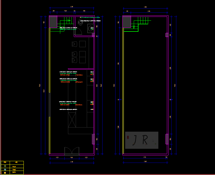Click the first header cell of the legend table
The width and height of the screenshot is (215, 175).
coord(5,163)
